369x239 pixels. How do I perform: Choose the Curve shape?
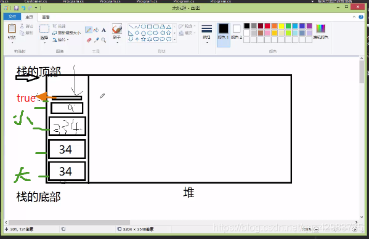click(137, 26)
